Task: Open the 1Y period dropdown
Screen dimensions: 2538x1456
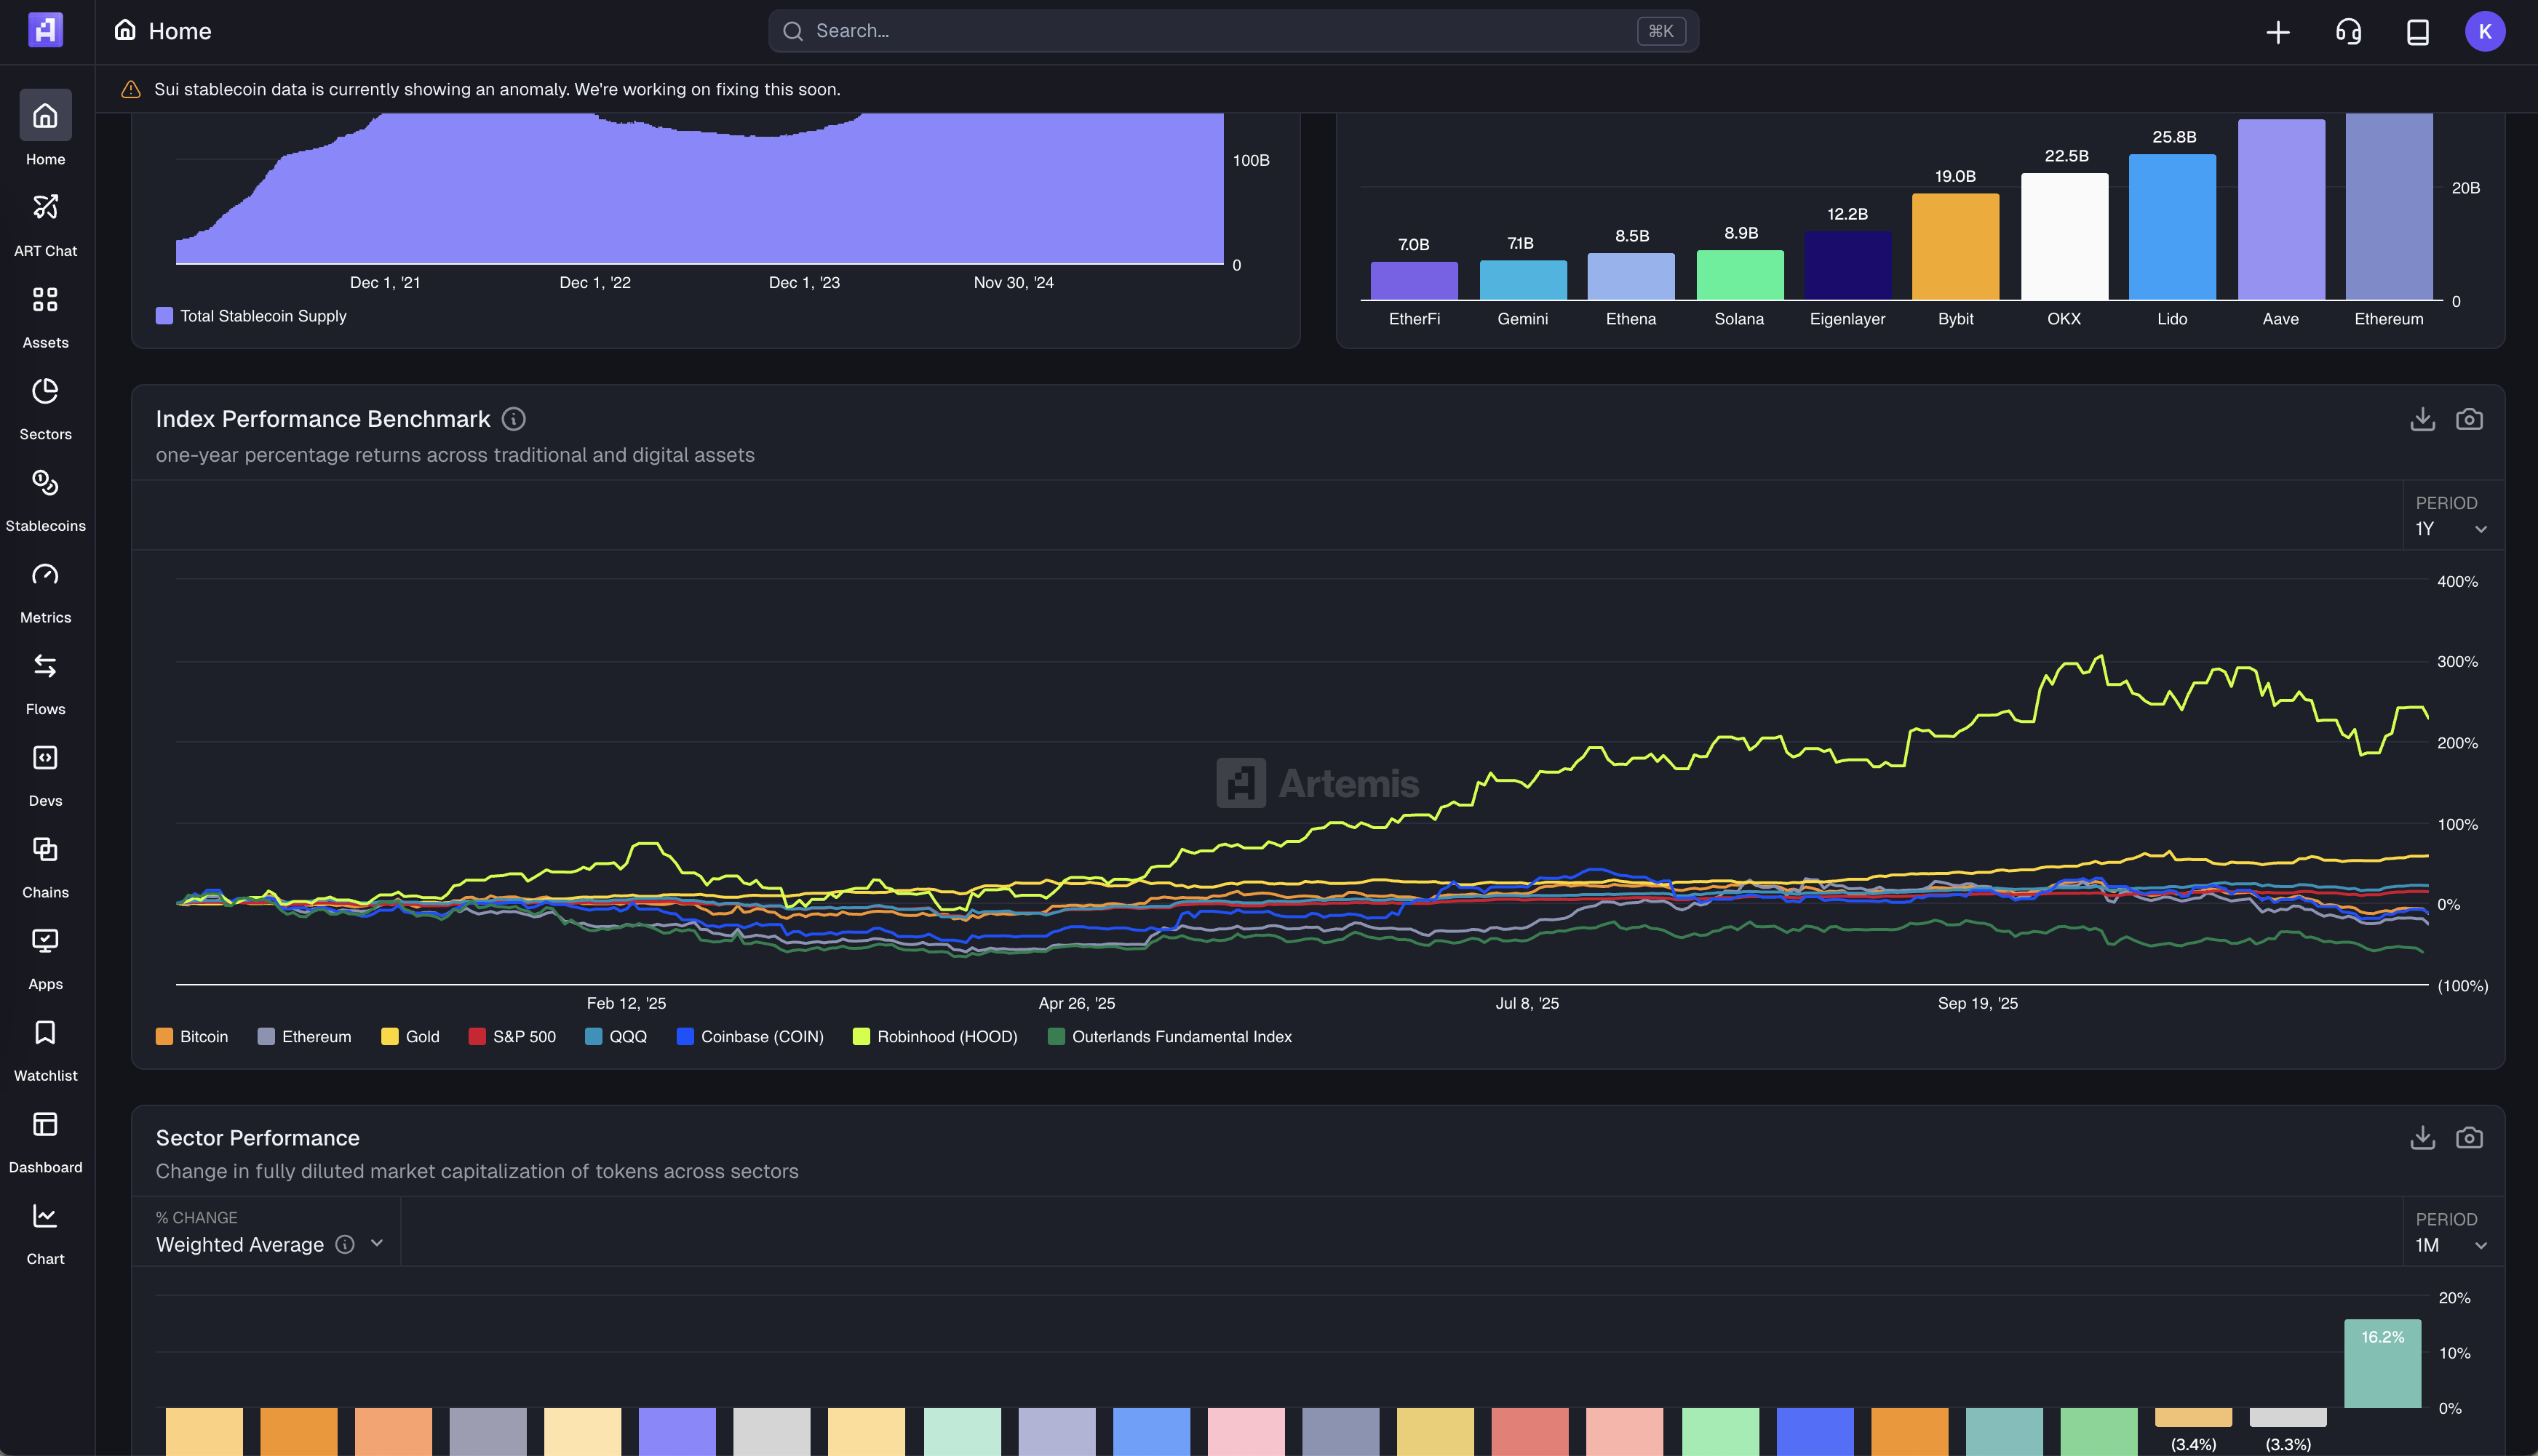Action: point(2450,529)
